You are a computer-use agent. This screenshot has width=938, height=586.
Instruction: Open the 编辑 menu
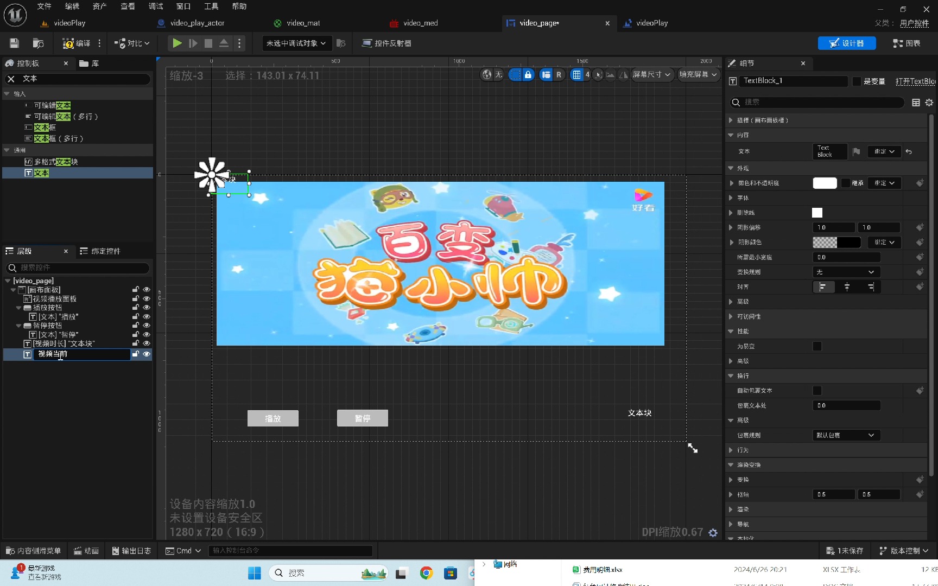pyautogui.click(x=72, y=7)
